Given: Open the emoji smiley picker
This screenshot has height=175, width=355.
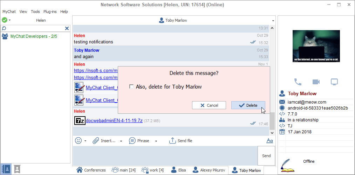Looking at the screenshot, I should pos(78,141).
